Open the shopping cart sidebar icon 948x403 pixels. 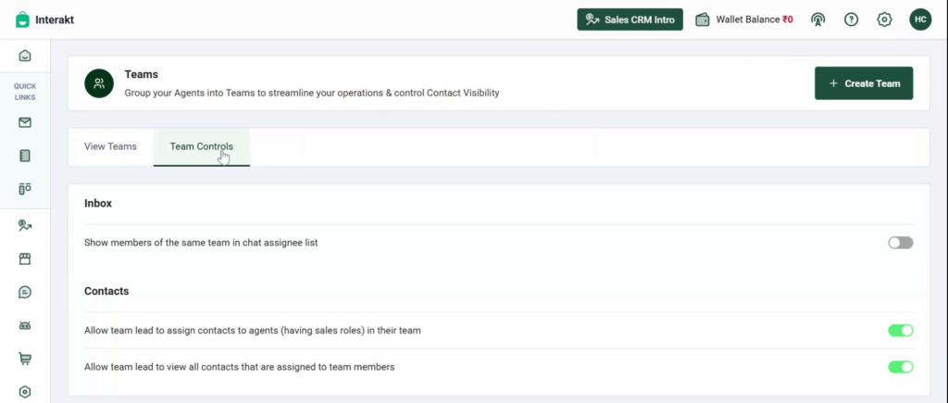tap(25, 359)
